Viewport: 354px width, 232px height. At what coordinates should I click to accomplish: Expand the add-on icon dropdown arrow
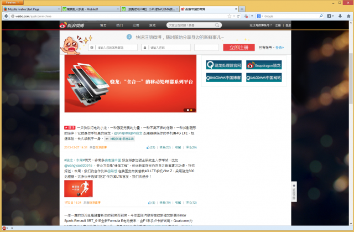coord(252,16)
